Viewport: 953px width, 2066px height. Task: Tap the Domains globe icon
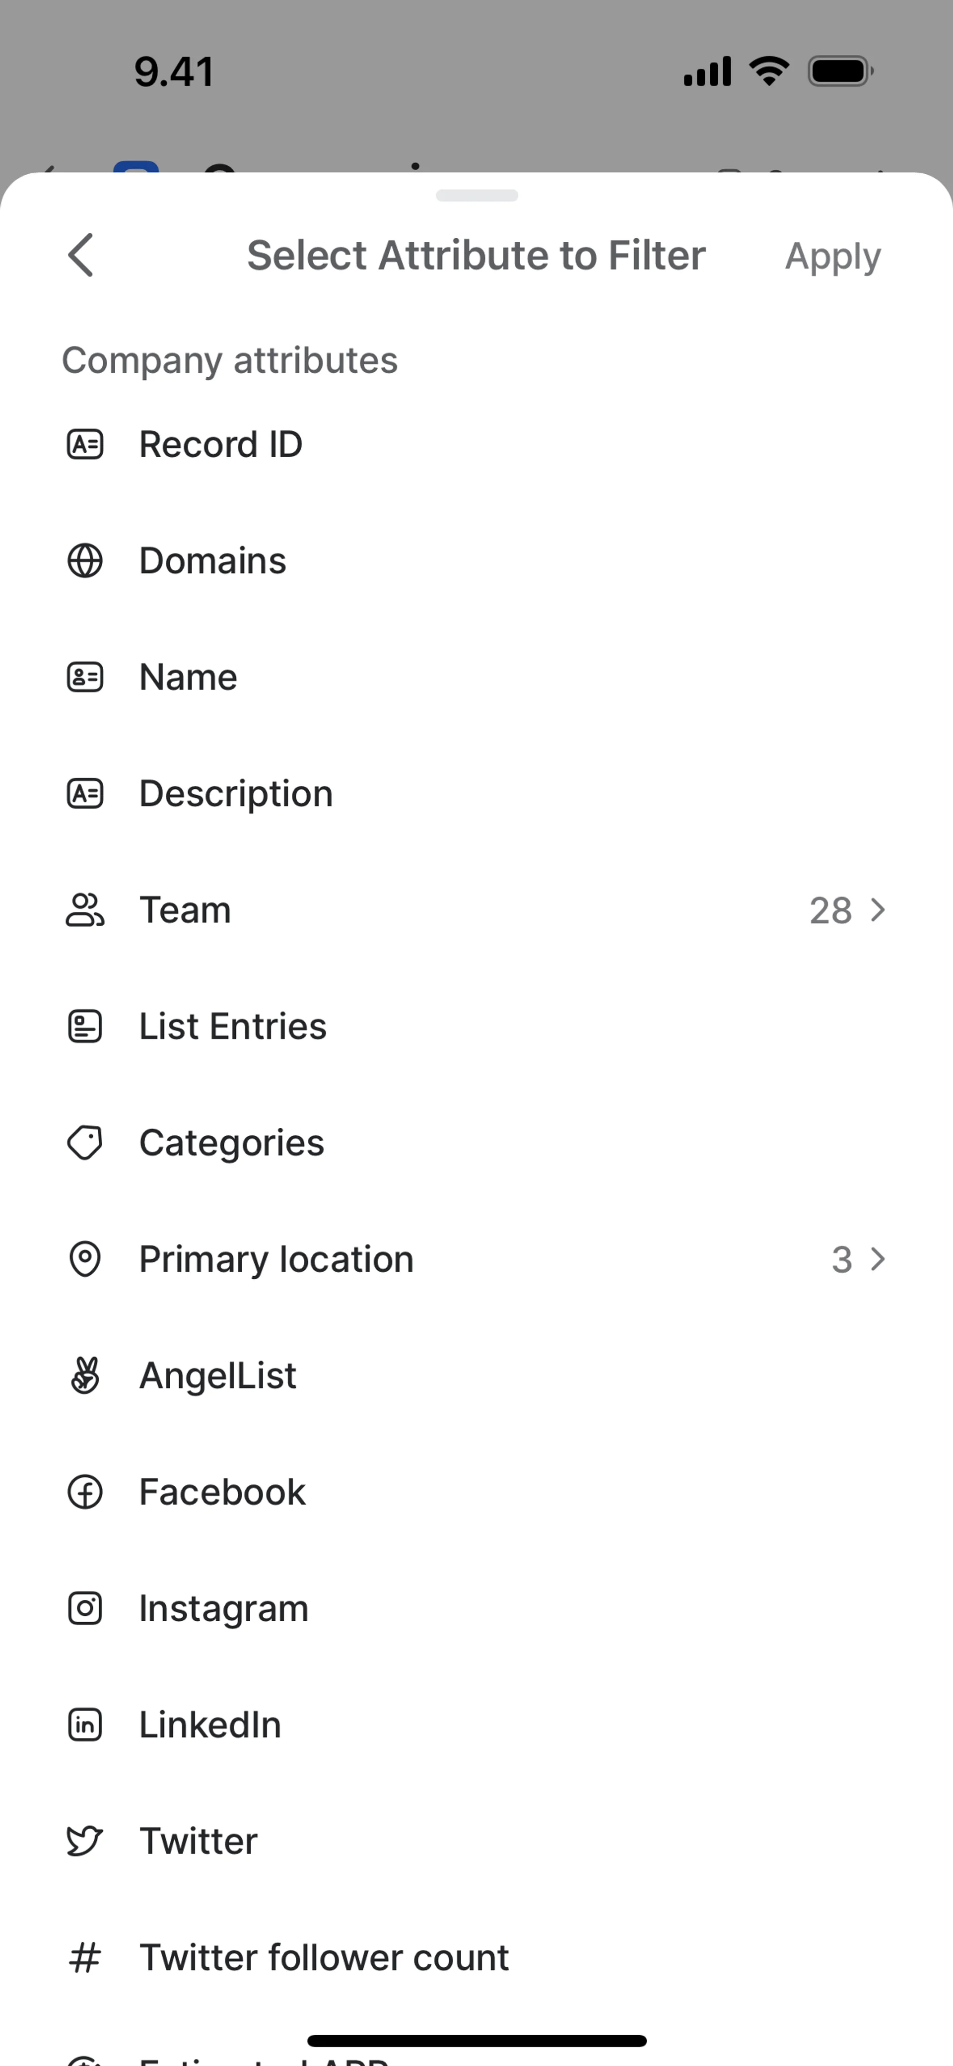(85, 560)
